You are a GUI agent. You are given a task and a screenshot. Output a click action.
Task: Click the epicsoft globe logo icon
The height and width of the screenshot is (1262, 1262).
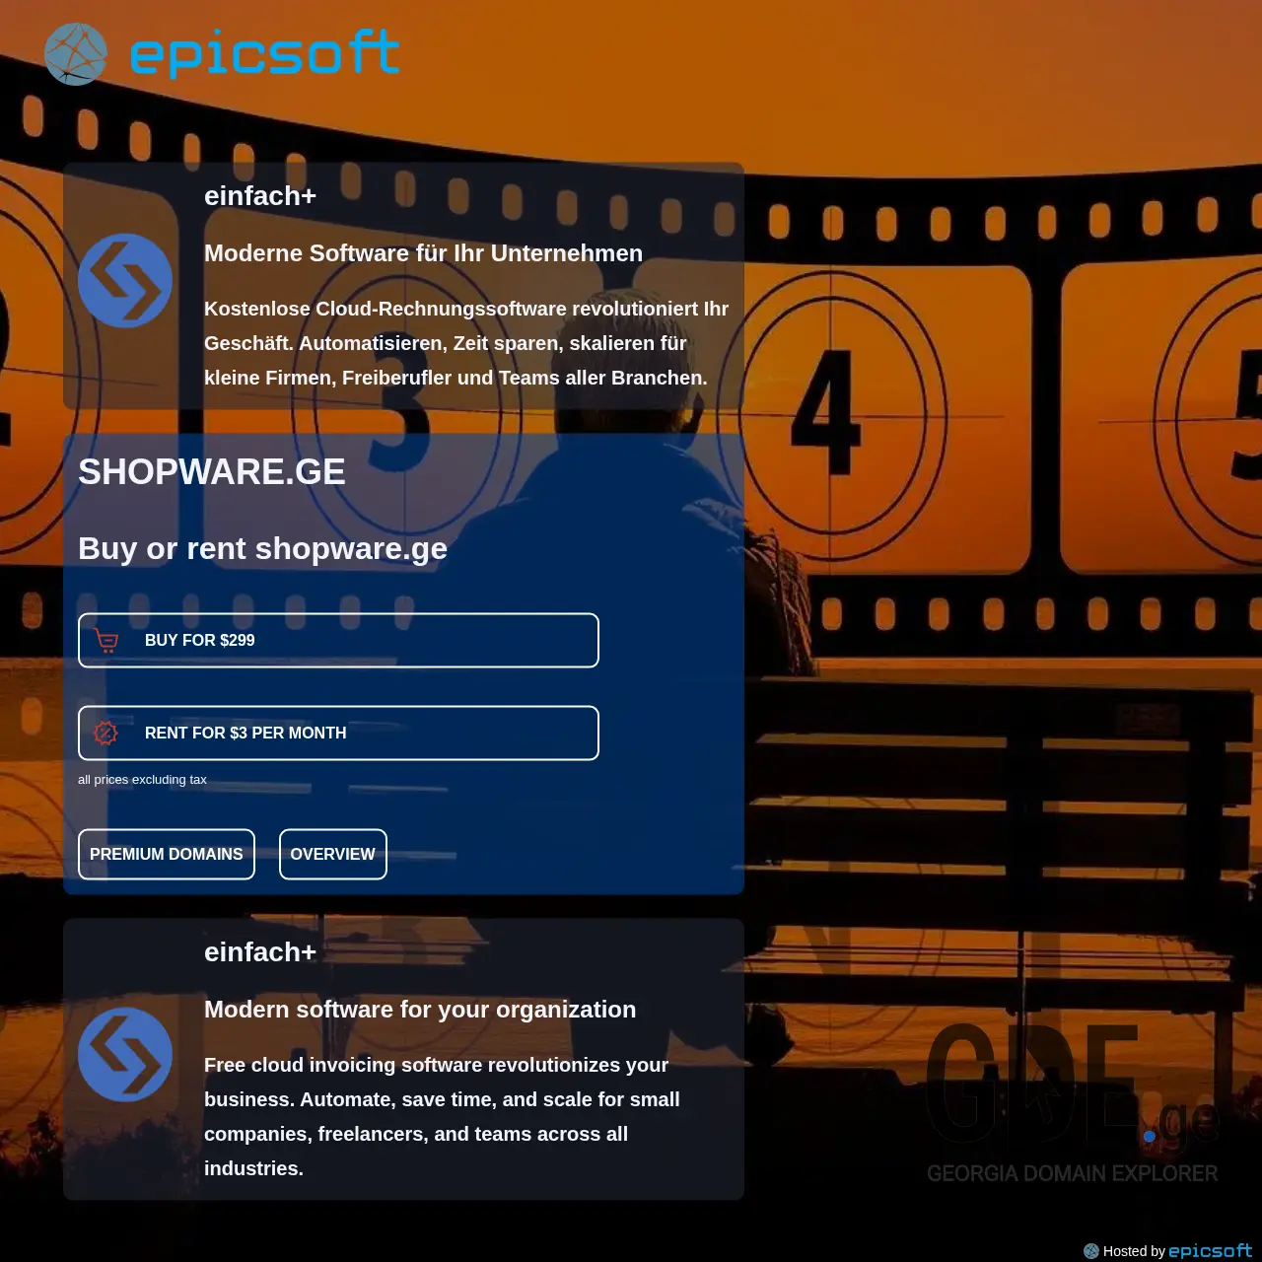click(75, 54)
